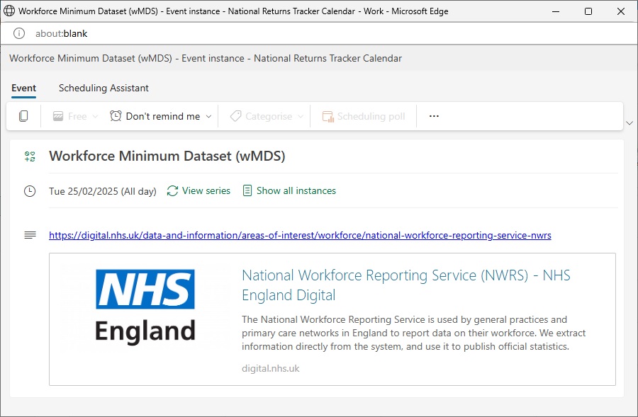The width and height of the screenshot is (638, 417).
Task: Click the about:blank address bar
Action: coord(62,33)
